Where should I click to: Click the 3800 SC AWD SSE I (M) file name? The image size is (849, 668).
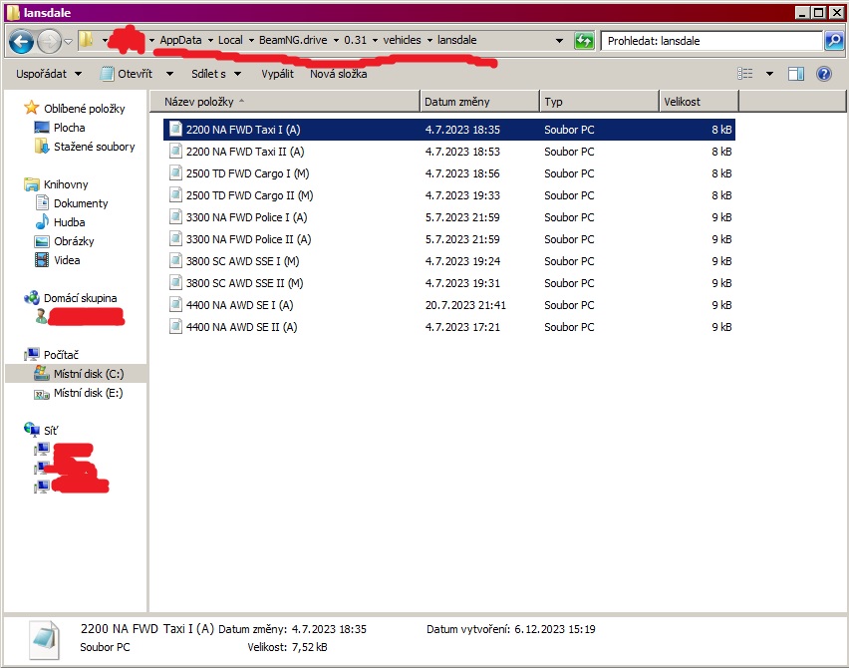pos(242,261)
